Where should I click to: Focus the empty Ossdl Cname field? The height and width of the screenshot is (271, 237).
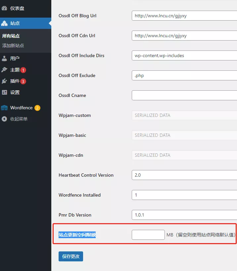[x=184, y=95]
